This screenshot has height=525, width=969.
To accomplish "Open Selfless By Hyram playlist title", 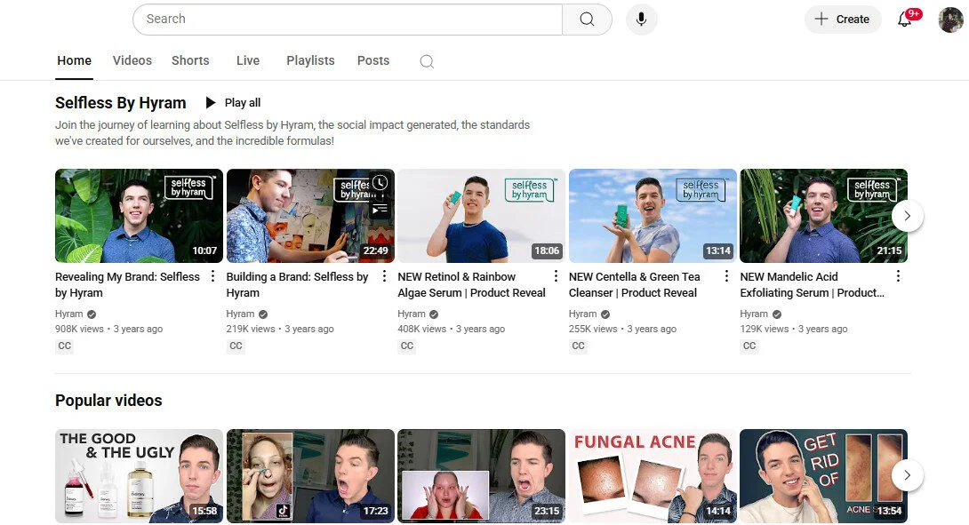I will click(121, 103).
